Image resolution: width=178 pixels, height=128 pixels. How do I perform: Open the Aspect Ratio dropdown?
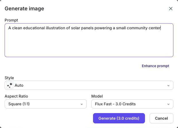coord(46,104)
